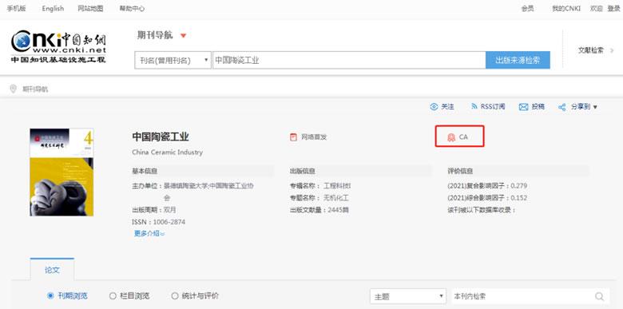Click the 登录 link
The height and width of the screenshot is (309, 623).
point(613,8)
